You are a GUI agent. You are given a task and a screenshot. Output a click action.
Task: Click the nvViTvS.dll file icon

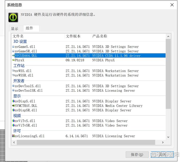(13, 121)
